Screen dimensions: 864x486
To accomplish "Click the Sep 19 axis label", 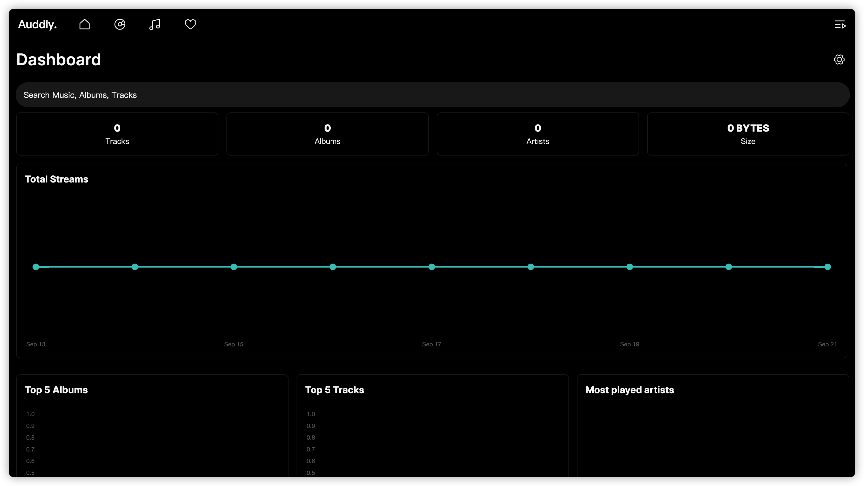I will [x=629, y=344].
